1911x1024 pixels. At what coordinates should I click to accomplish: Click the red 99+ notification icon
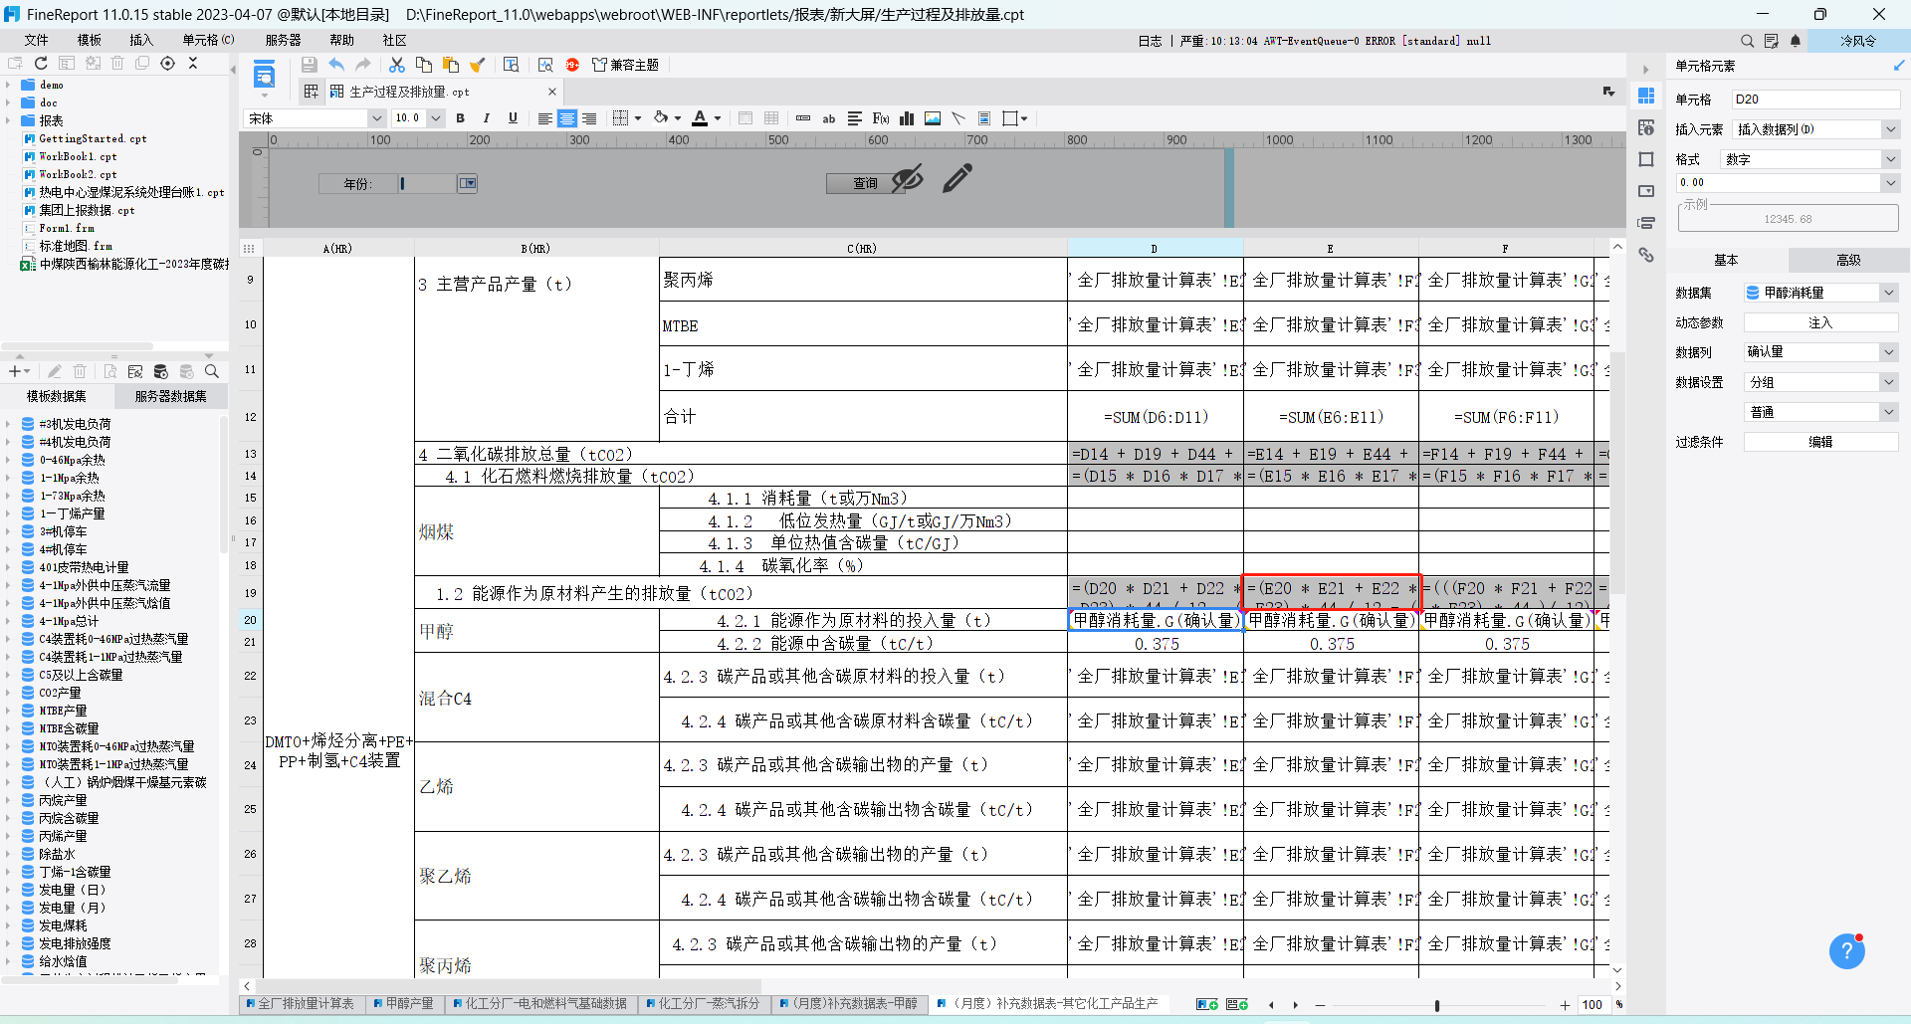[572, 65]
